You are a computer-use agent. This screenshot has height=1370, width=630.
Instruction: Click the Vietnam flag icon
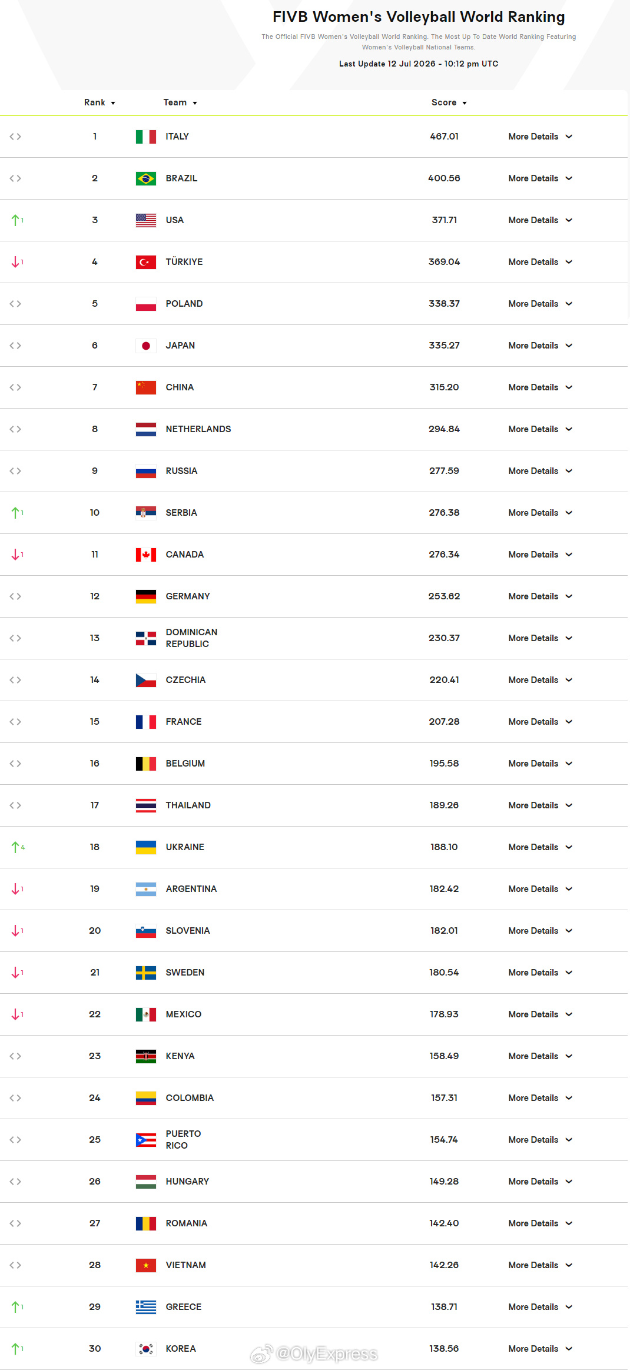coord(146,1265)
